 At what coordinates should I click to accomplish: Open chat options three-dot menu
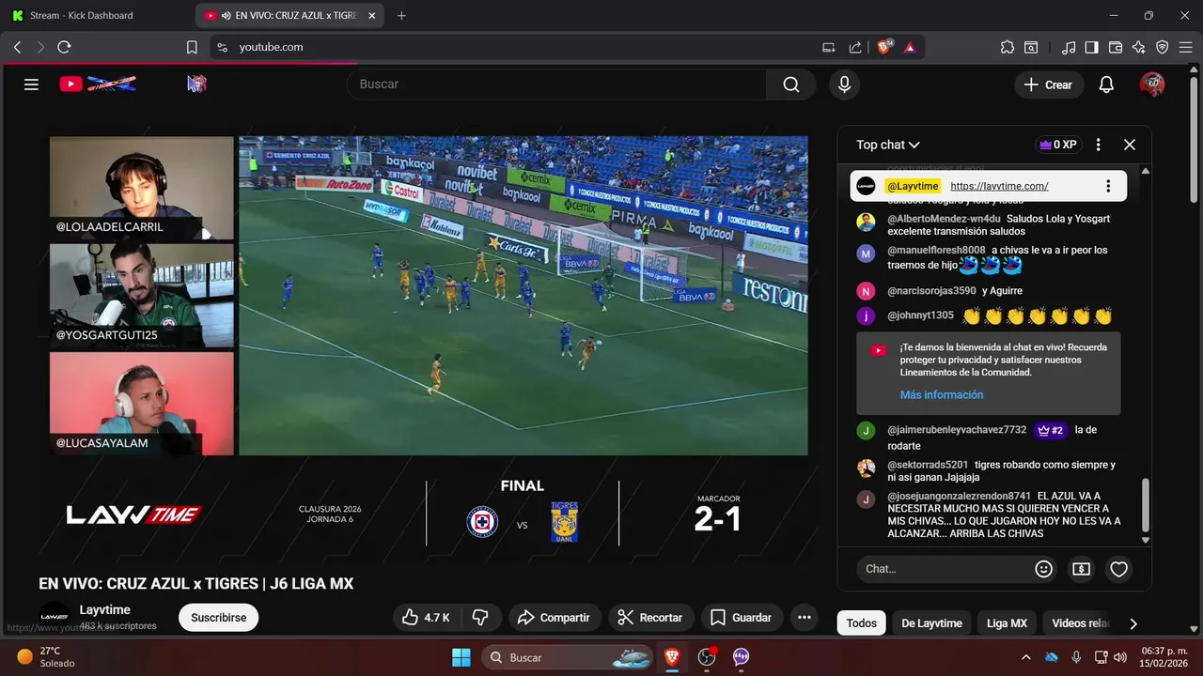pos(1098,145)
